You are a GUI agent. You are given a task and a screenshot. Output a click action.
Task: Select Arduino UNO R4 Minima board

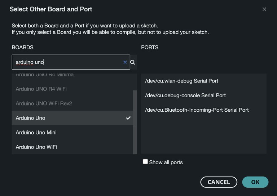tap(45, 75)
